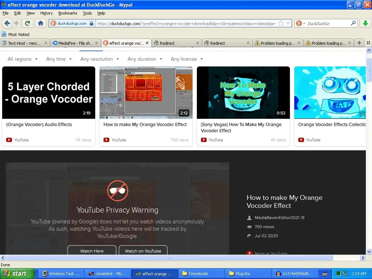Open the 2:12 Orange Vocoder plugin thumbnail
The width and height of the screenshot is (372, 279).
point(146,93)
